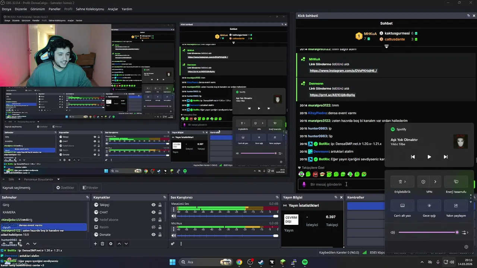Image resolution: width=477 pixels, height=268 pixels.
Task: Open the Instagram link from MHKuA
Action: pos(343,70)
